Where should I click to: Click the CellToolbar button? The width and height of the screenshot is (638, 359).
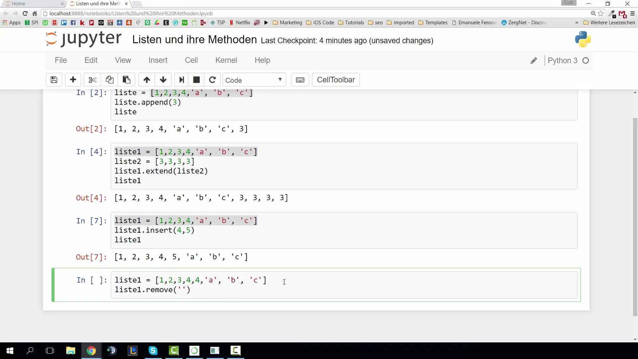pos(336,80)
